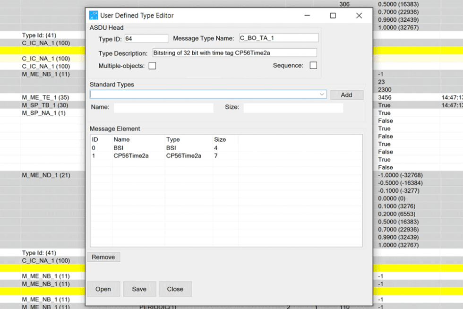Click the Remove button below Message Element
This screenshot has height=309, width=463.
point(103,257)
